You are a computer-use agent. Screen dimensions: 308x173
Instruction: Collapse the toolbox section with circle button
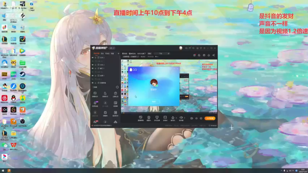tap(117, 87)
